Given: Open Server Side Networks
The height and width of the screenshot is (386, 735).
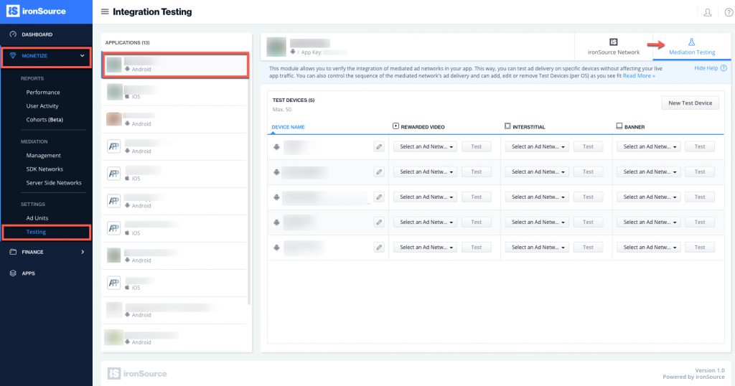Looking at the screenshot, I should pyautogui.click(x=54, y=183).
